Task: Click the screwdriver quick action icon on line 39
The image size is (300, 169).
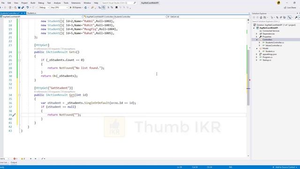Action: click(14, 115)
